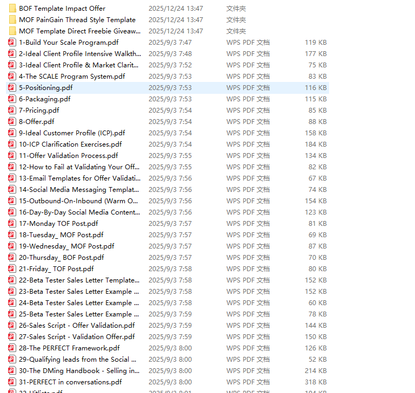
Task: Click the PDF icon beside 6-Packaging.pdf
Action: [x=12, y=99]
